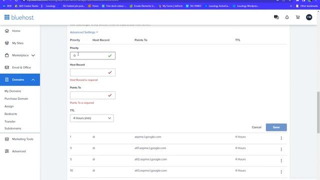Open the Envato Elements bookmark

tap(142, 6)
